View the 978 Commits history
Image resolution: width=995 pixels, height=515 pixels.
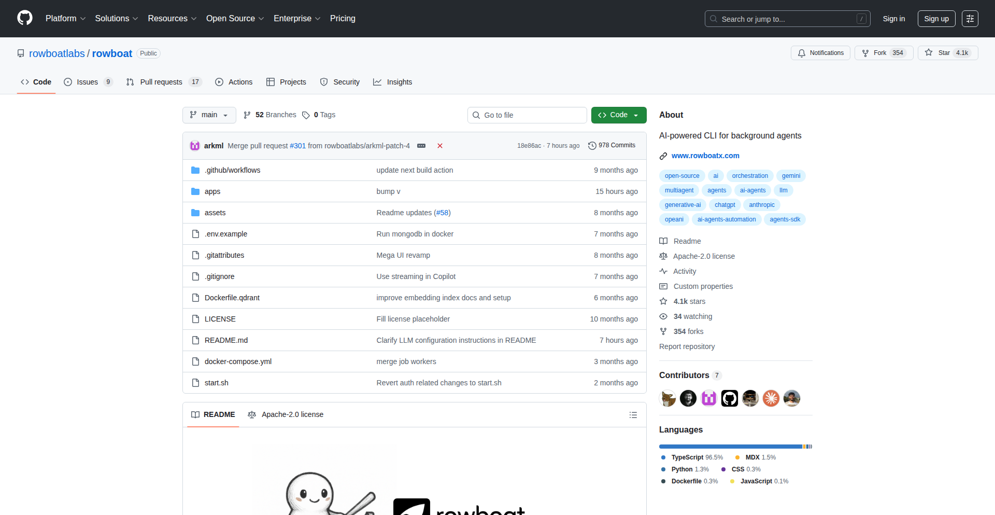pyautogui.click(x=612, y=146)
